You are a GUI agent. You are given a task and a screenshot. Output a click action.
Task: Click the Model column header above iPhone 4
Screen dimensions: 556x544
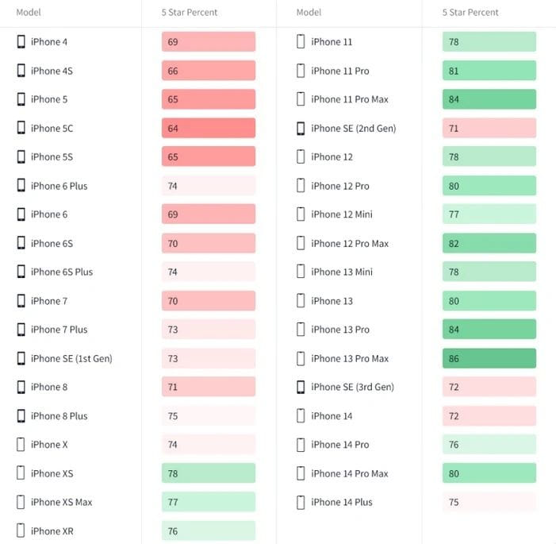click(x=28, y=13)
